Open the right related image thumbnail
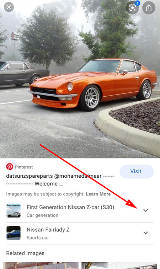The height and width of the screenshot is (269, 160). click(x=119, y=265)
